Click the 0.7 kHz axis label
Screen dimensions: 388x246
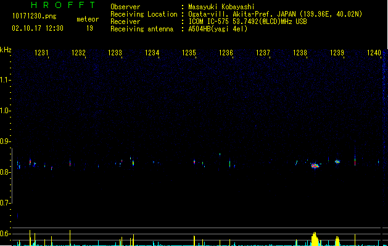tap(5, 203)
